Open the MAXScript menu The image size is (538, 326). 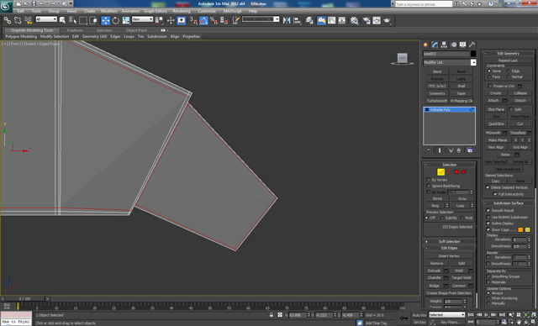232,11
